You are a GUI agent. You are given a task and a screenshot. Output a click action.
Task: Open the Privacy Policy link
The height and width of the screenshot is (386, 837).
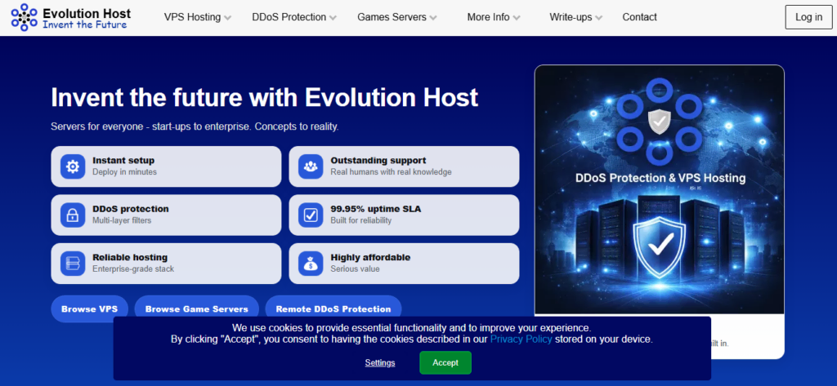click(x=521, y=339)
